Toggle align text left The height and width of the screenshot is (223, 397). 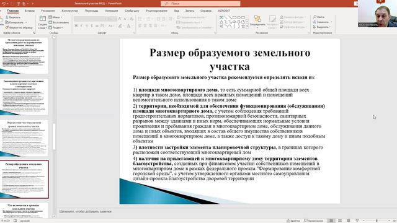pyautogui.click(x=140, y=26)
